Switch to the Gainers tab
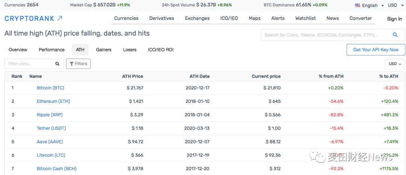The width and height of the screenshot is (406, 175). [x=104, y=50]
